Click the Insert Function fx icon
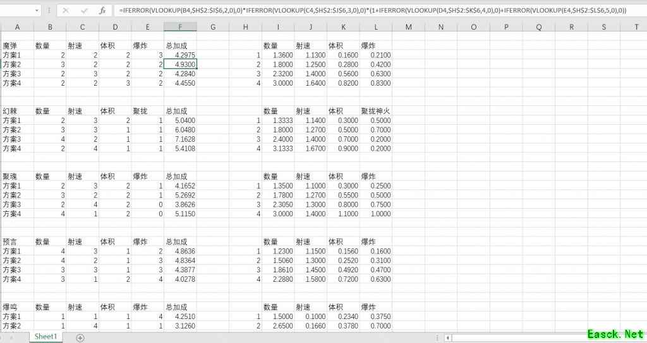Image resolution: width=647 pixels, height=343 pixels. (102, 11)
